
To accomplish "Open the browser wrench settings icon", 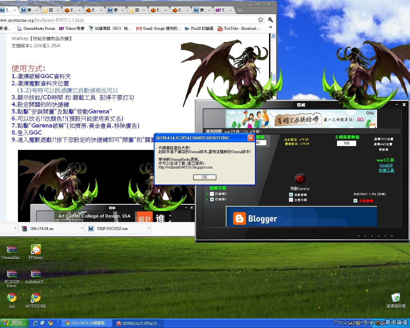I will [271, 20].
